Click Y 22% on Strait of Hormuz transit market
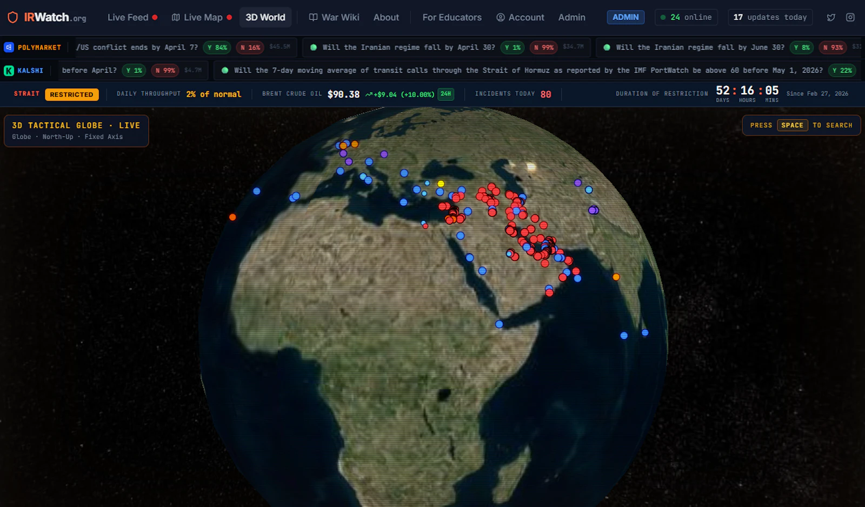Screen dimensions: 865x507 pos(842,70)
